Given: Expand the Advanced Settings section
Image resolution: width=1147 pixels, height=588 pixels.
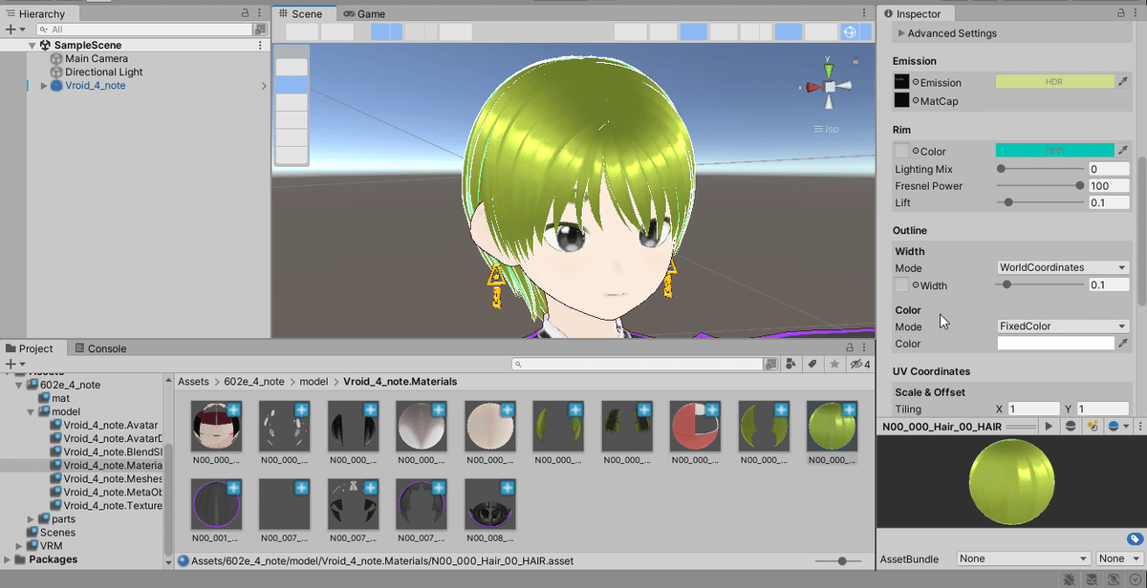Looking at the screenshot, I should 900,33.
